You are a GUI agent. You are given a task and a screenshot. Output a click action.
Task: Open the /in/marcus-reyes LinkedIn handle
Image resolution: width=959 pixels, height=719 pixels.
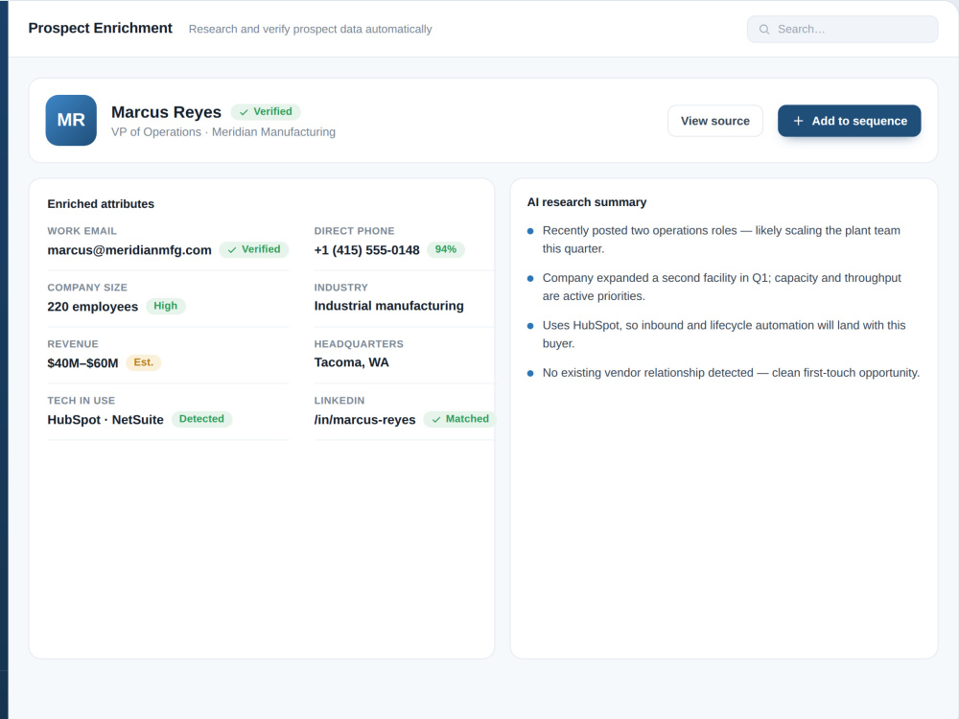point(365,420)
